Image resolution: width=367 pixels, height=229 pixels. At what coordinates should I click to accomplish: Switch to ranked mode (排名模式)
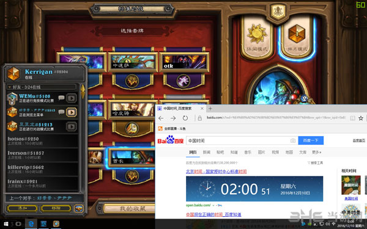click(x=297, y=37)
